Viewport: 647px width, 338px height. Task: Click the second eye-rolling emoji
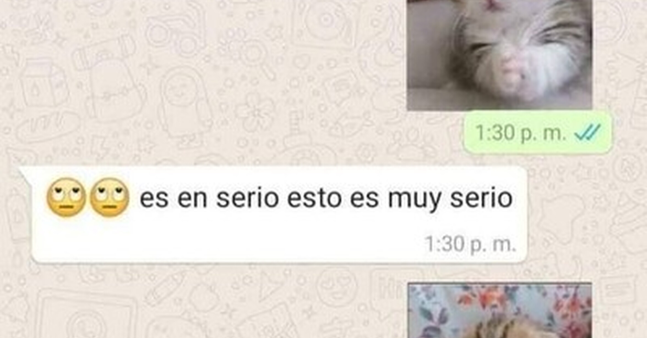point(110,197)
